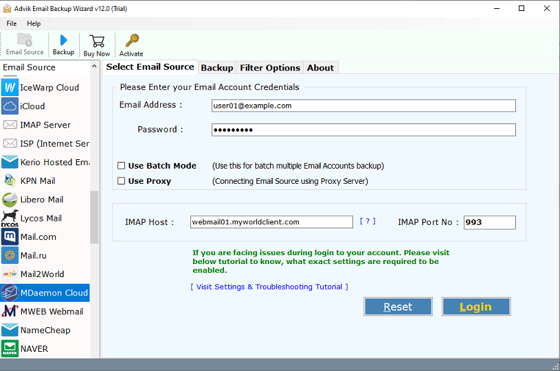Open Visit Settings & Troubleshooting Tutorial link

tap(269, 287)
